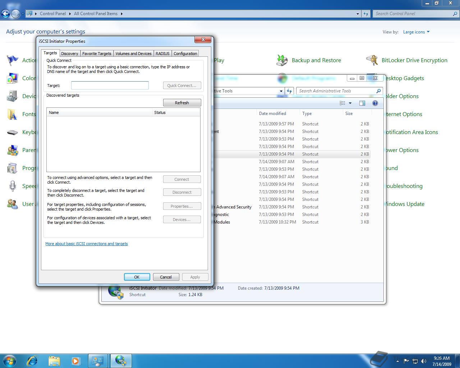Open Backup and Restore icon

(x=282, y=60)
